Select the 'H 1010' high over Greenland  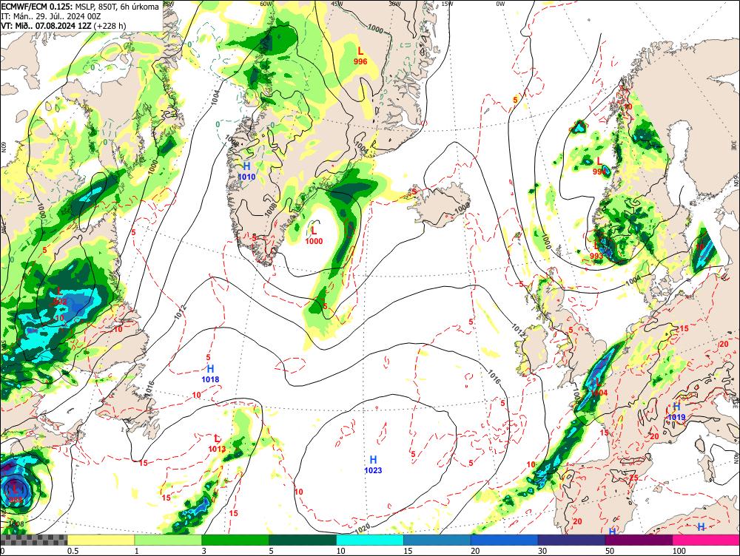click(x=246, y=172)
